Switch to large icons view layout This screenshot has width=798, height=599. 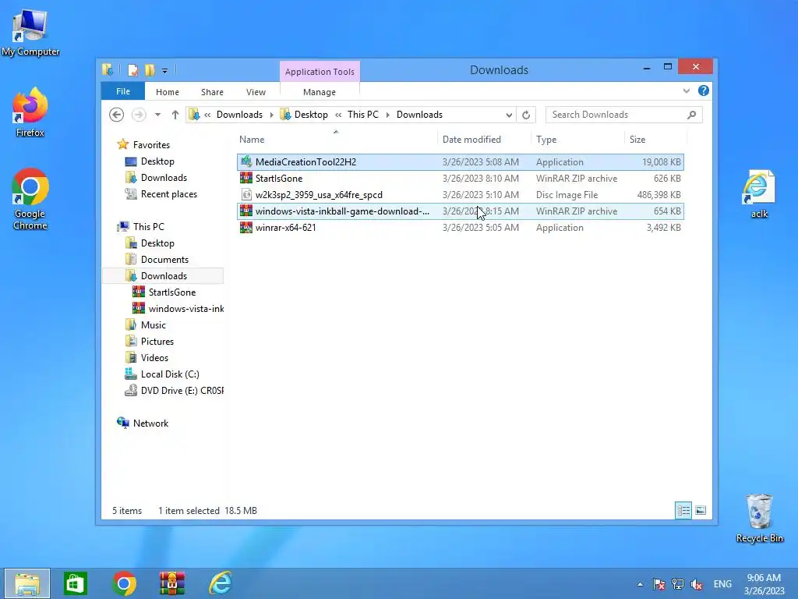(701, 510)
